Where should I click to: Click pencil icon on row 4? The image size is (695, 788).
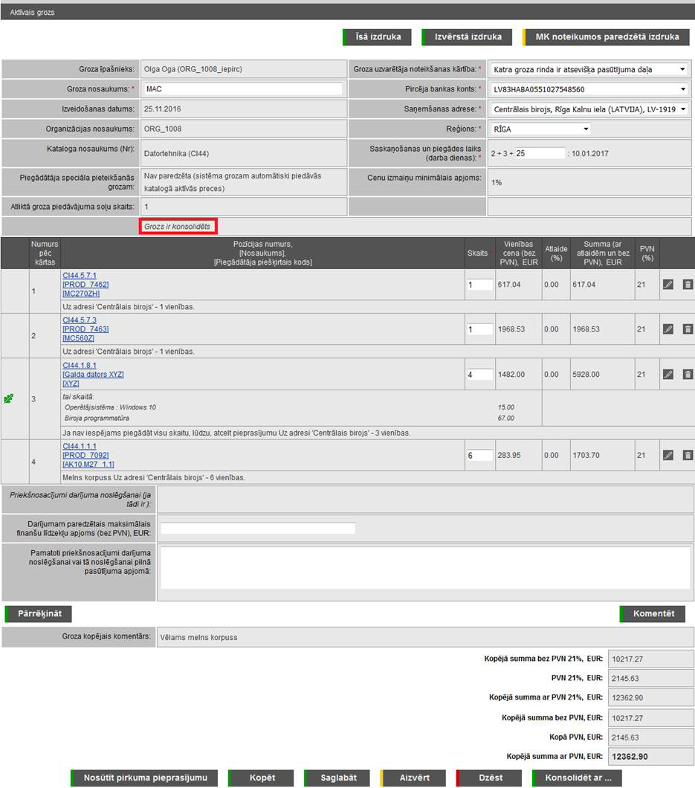click(667, 455)
